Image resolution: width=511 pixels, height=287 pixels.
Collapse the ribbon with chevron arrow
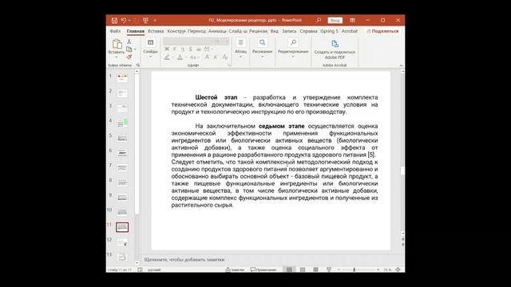(401, 65)
